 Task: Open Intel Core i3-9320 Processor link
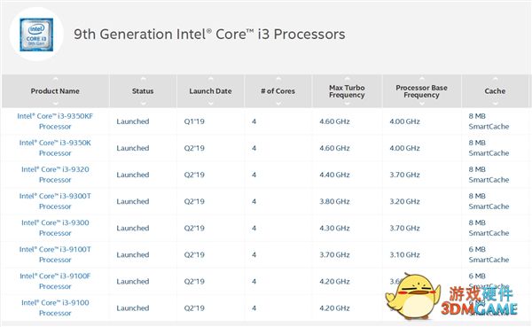point(55,175)
